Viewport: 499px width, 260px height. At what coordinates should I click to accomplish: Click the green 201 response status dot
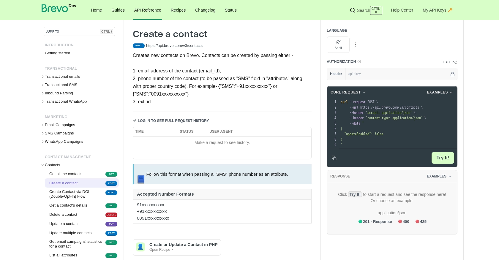tap(360, 221)
